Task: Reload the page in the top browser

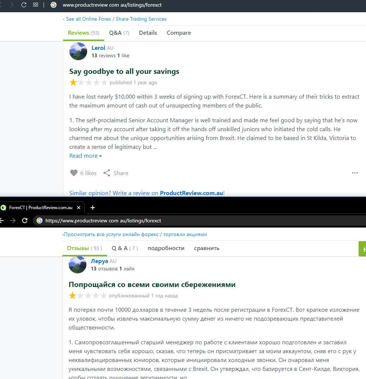Action: [24, 5]
